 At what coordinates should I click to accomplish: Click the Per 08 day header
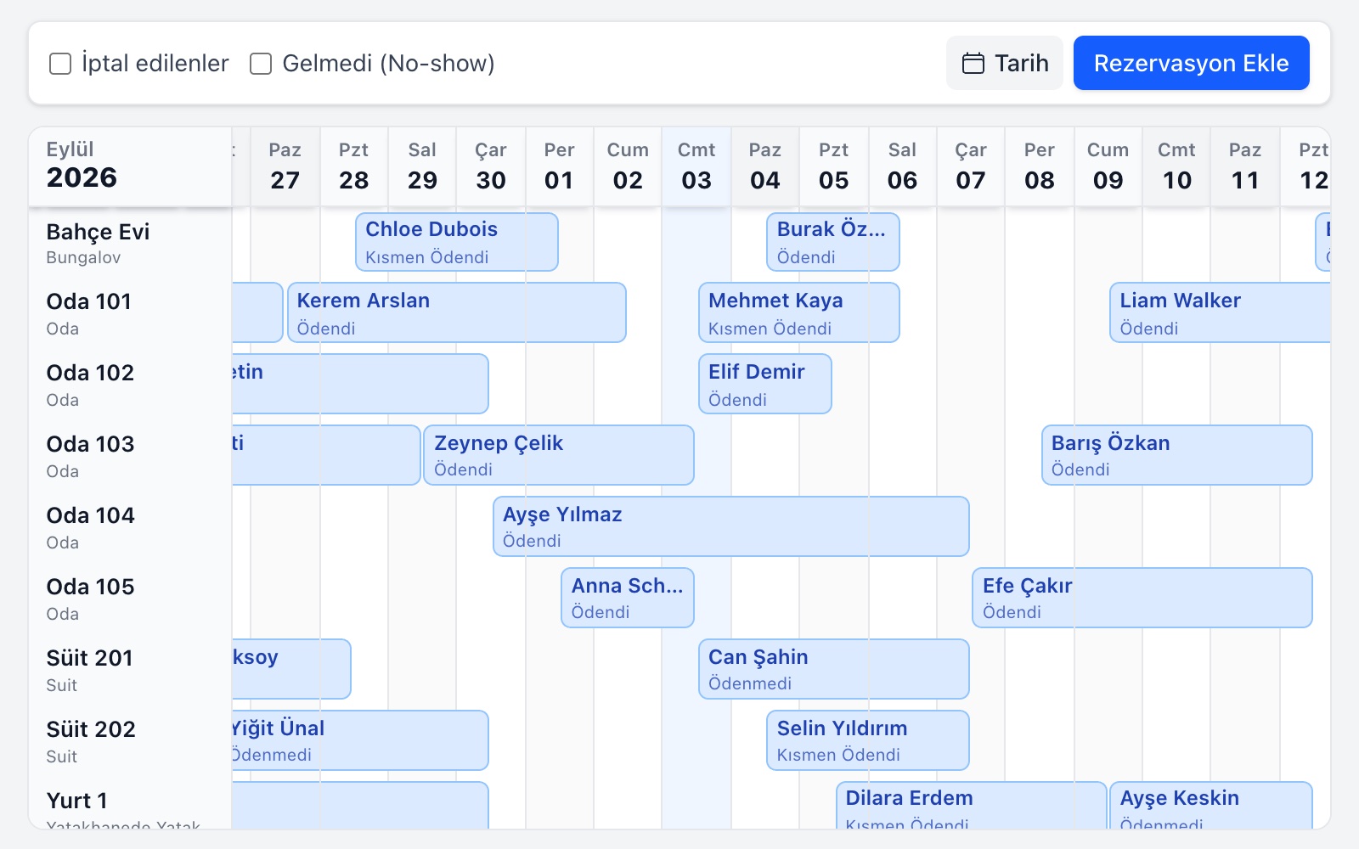point(1040,166)
